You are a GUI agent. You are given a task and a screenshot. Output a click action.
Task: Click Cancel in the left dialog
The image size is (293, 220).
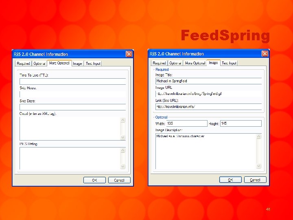tap(119, 180)
